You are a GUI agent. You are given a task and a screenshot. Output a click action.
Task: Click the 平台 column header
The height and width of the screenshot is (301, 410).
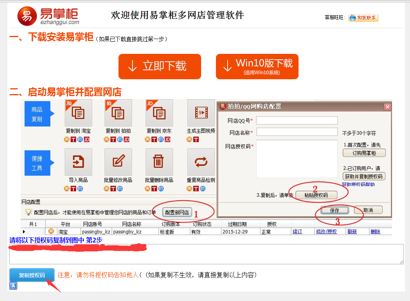click(65, 224)
